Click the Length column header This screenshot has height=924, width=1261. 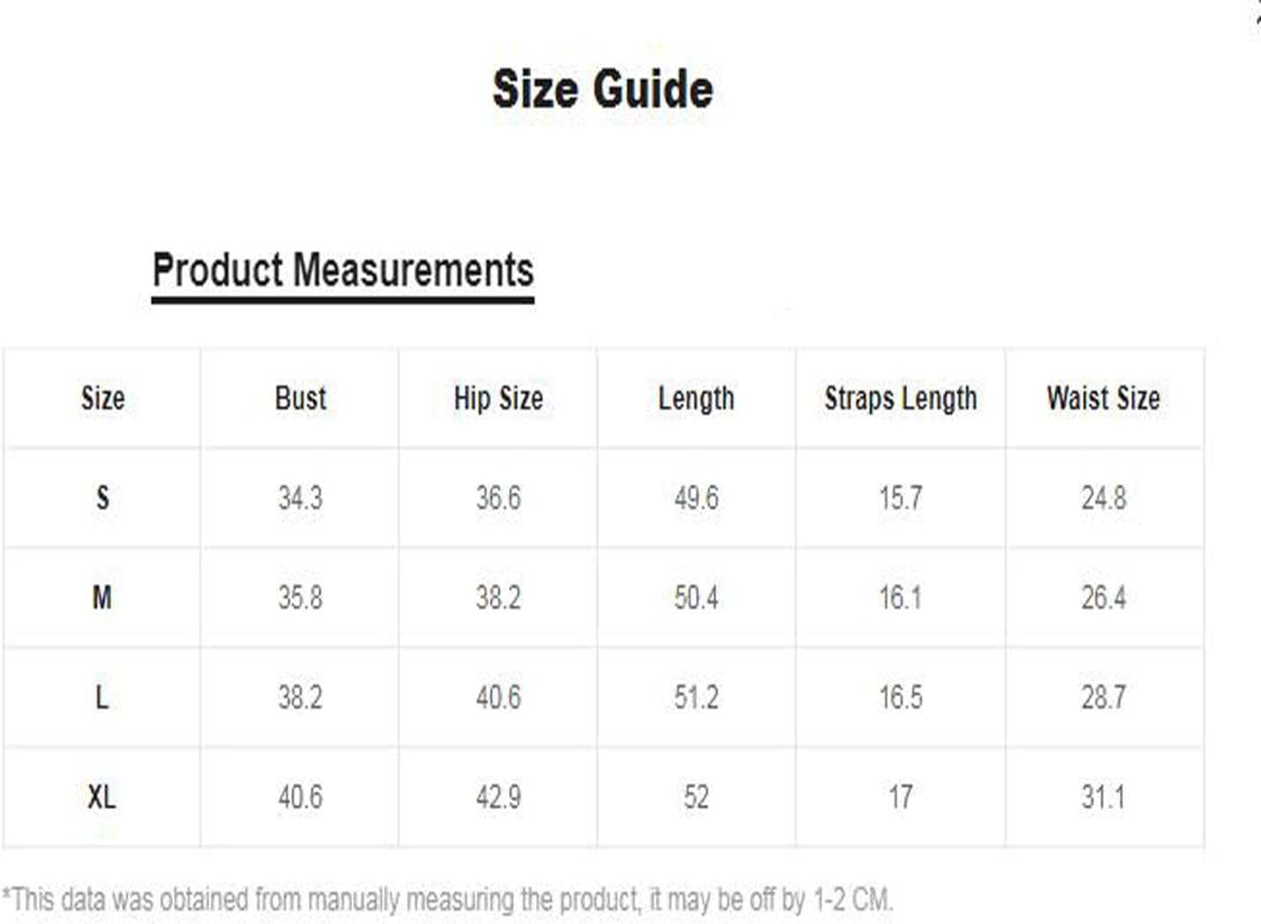695,399
